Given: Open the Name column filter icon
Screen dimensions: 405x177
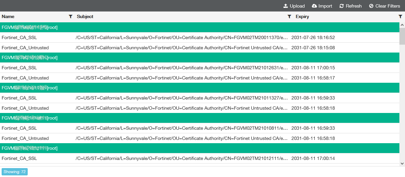Looking at the screenshot, I should [70, 16].
